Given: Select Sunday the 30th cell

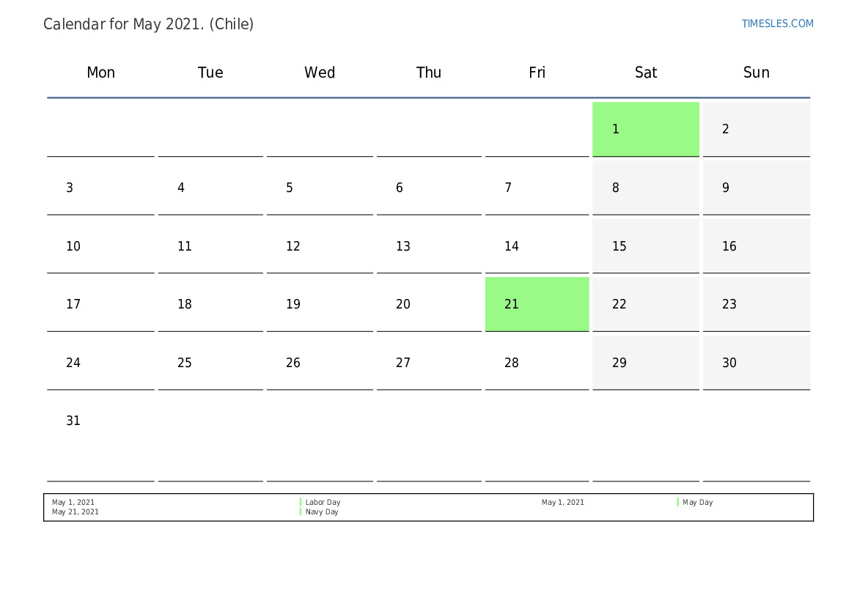Looking at the screenshot, I should pos(756,363).
